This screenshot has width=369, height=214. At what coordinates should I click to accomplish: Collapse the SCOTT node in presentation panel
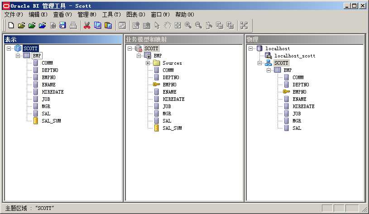(9, 49)
